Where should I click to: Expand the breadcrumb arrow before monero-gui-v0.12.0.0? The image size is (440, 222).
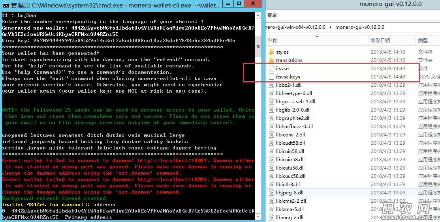tap(330, 27)
